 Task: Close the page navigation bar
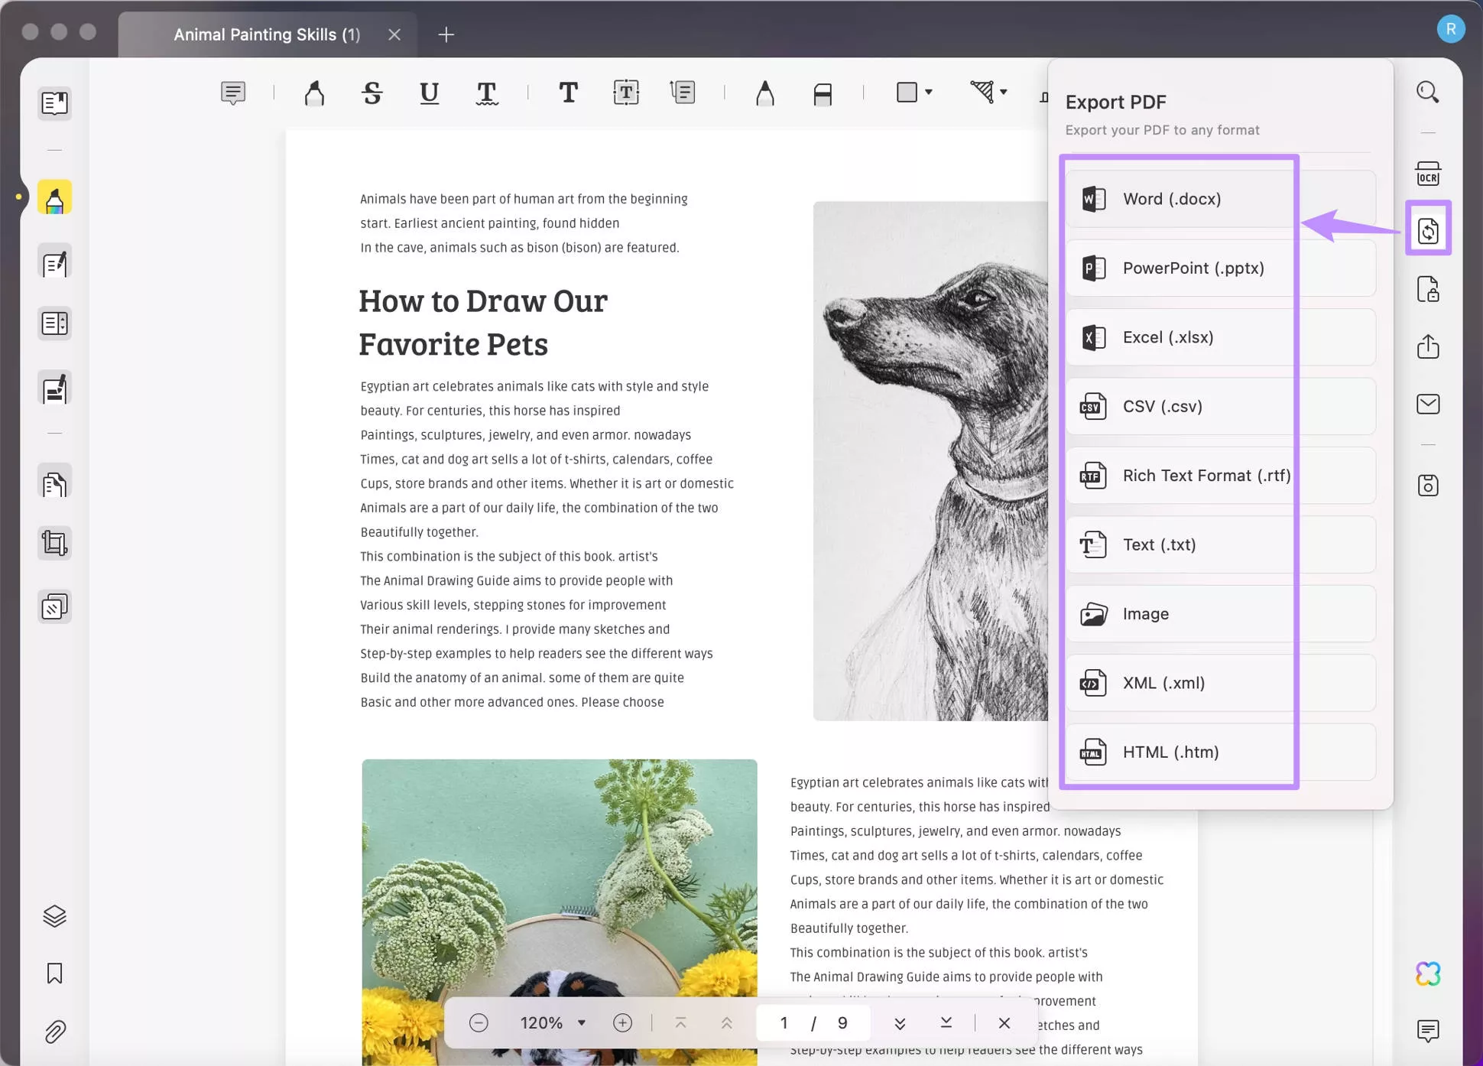click(1004, 1022)
